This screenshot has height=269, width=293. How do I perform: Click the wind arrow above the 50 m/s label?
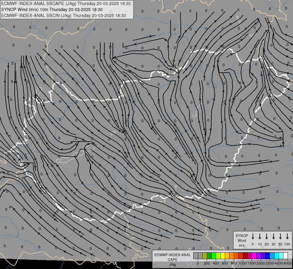point(280,236)
